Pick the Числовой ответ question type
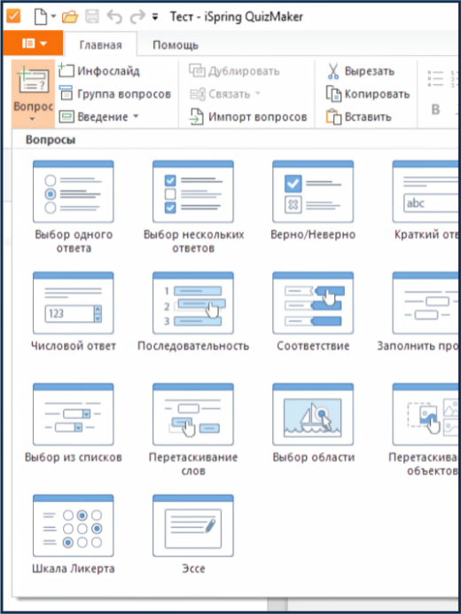The width and height of the screenshot is (461, 614). click(74, 311)
